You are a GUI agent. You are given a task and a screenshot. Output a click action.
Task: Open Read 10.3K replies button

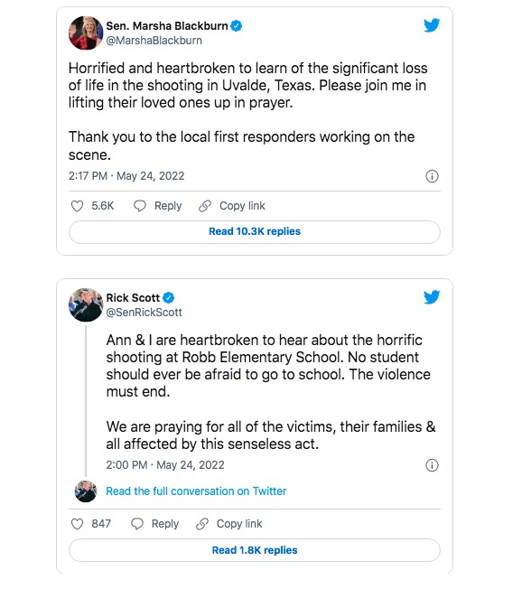[255, 232]
